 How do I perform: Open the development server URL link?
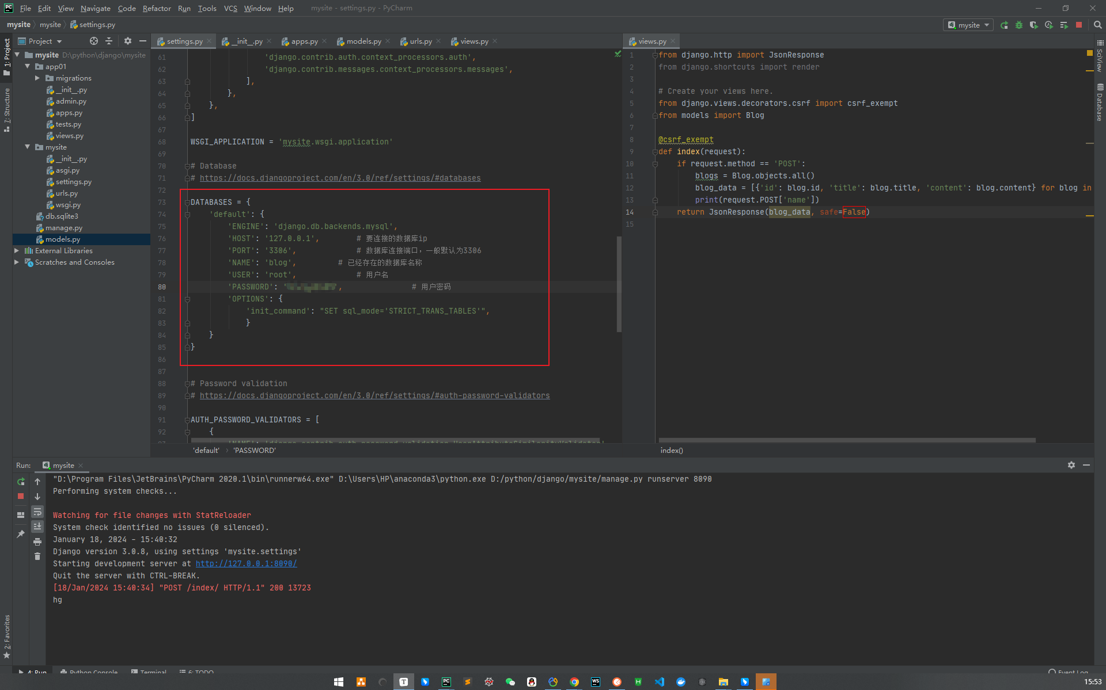[246, 563]
